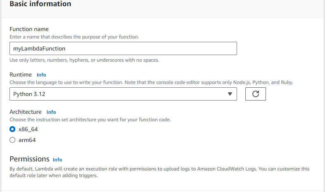Click the Basic information section heading
The width and height of the screenshot is (325, 192).
(x=40, y=4)
